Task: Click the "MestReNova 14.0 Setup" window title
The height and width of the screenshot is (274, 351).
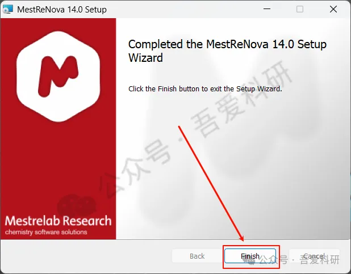Action: coord(62,10)
